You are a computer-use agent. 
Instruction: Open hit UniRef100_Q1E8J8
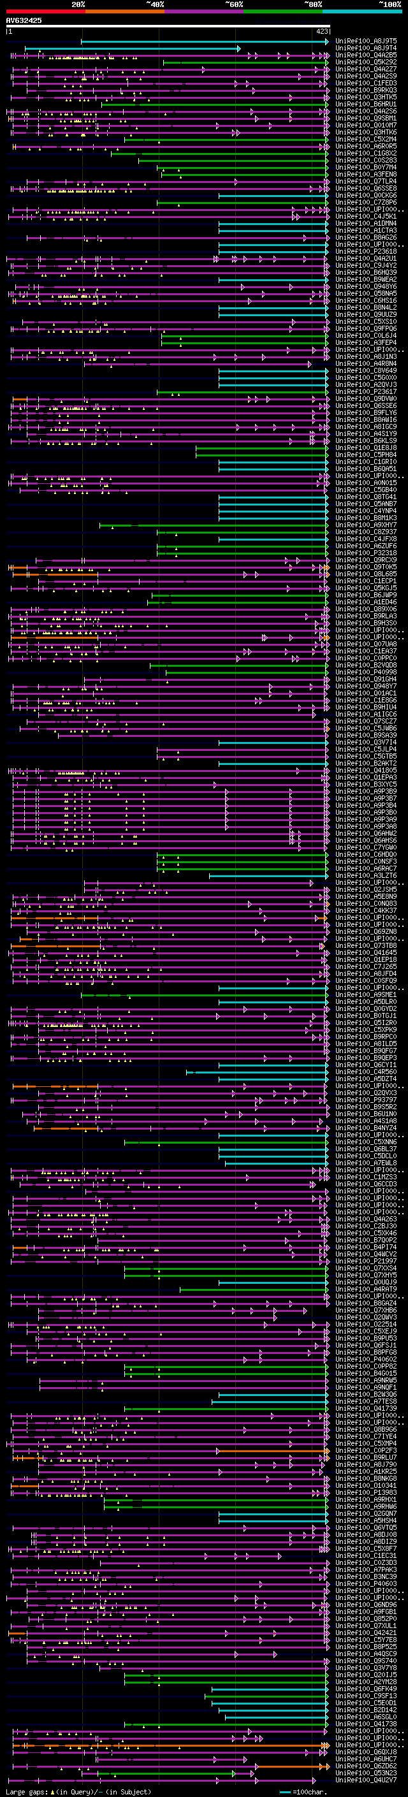[366, 448]
